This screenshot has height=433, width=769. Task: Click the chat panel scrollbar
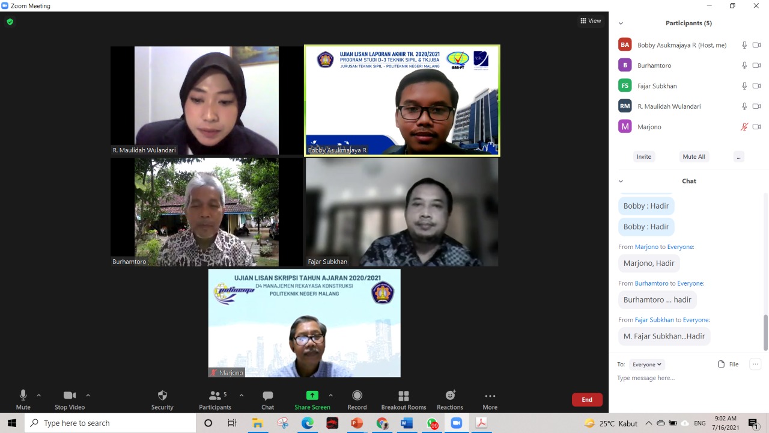pyautogui.click(x=765, y=331)
